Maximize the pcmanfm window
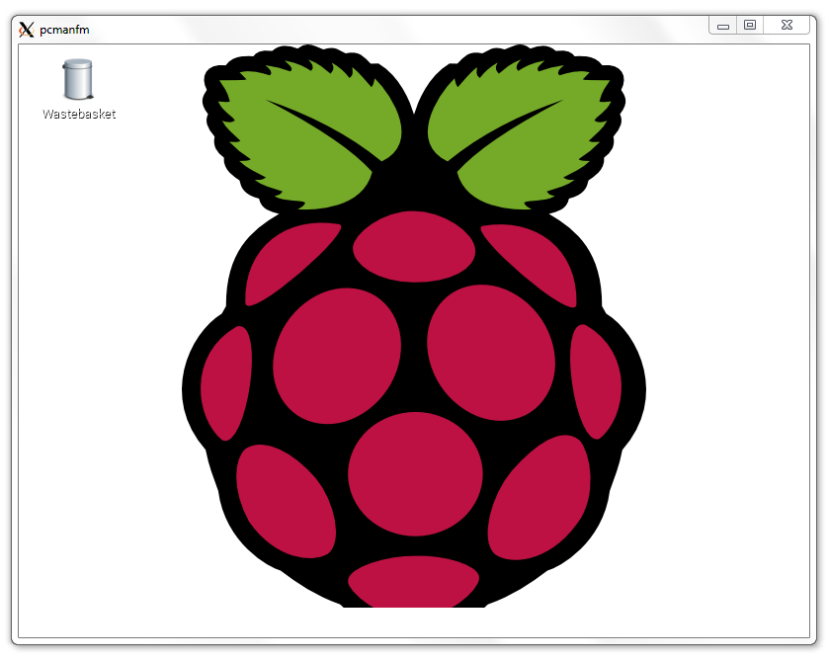The height and width of the screenshot is (660, 829). 751,25
